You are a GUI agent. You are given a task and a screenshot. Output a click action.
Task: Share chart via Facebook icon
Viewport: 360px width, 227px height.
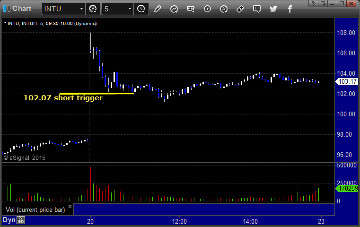tap(290, 9)
